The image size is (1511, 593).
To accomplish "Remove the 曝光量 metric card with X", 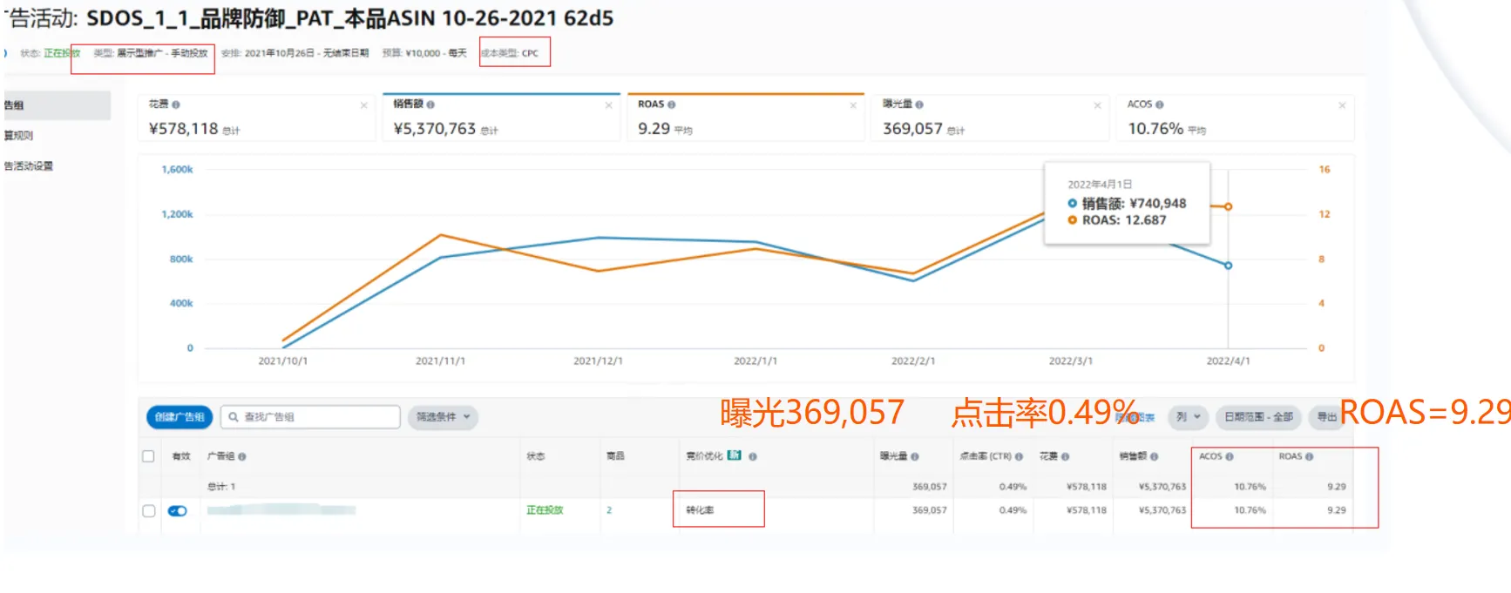I will tap(1097, 105).
